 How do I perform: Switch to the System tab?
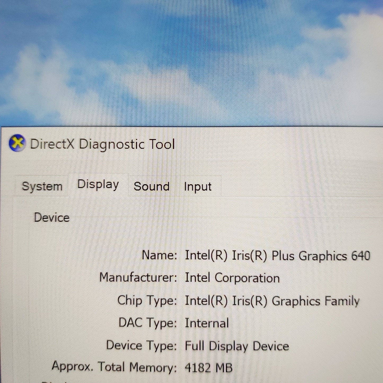42,186
